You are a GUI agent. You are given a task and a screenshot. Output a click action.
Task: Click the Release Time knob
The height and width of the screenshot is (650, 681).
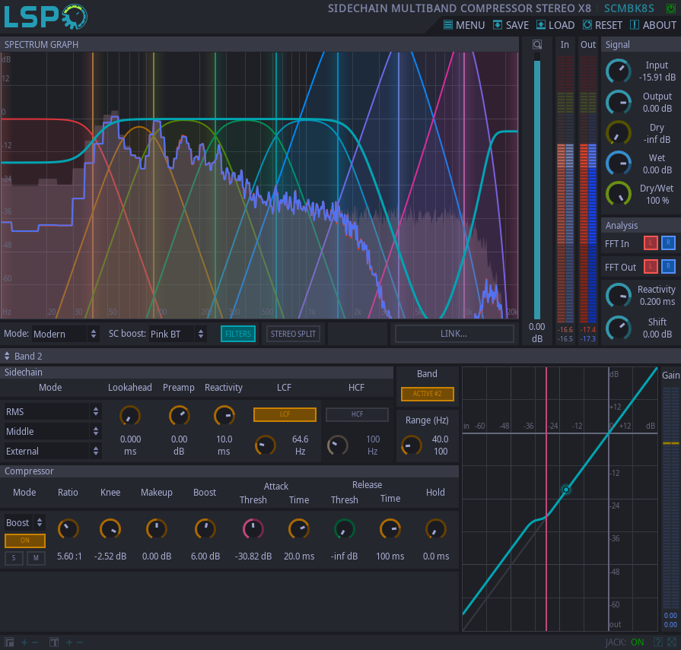(390, 529)
